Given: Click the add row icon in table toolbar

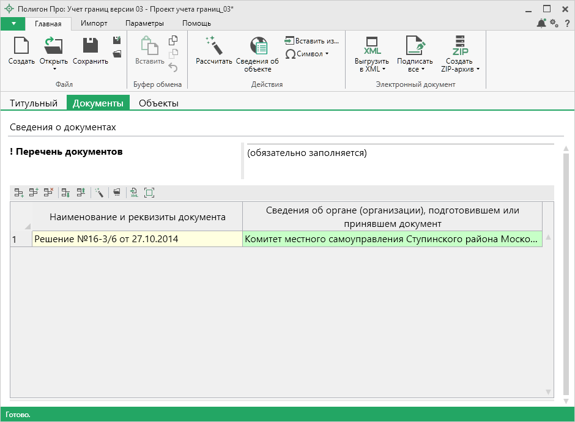Looking at the screenshot, I should click(19, 193).
